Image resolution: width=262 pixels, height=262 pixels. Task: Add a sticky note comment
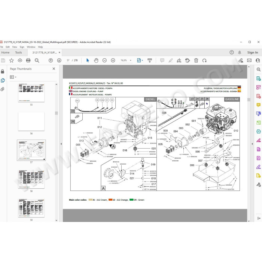click(162, 60)
